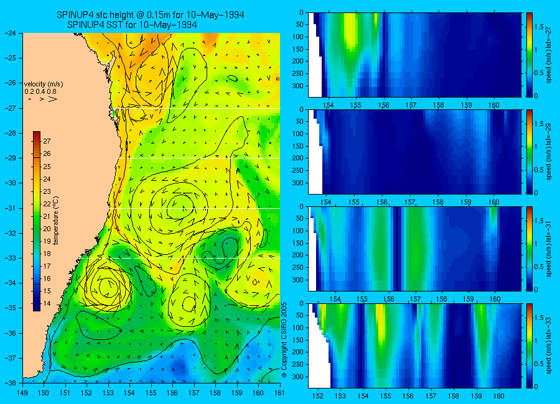Click the speed color bar for lat=-31

(x=530, y=249)
